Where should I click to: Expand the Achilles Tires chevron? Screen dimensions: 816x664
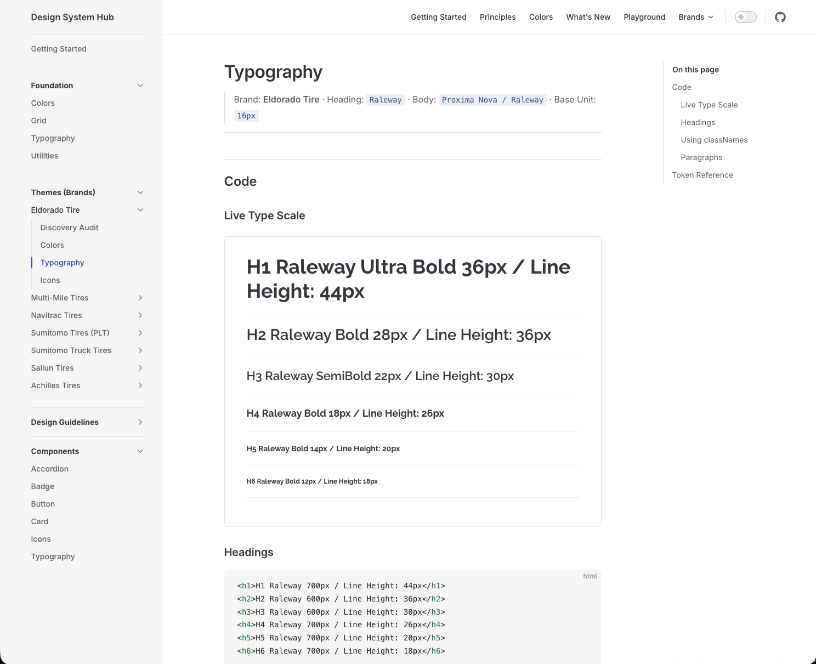(x=140, y=385)
